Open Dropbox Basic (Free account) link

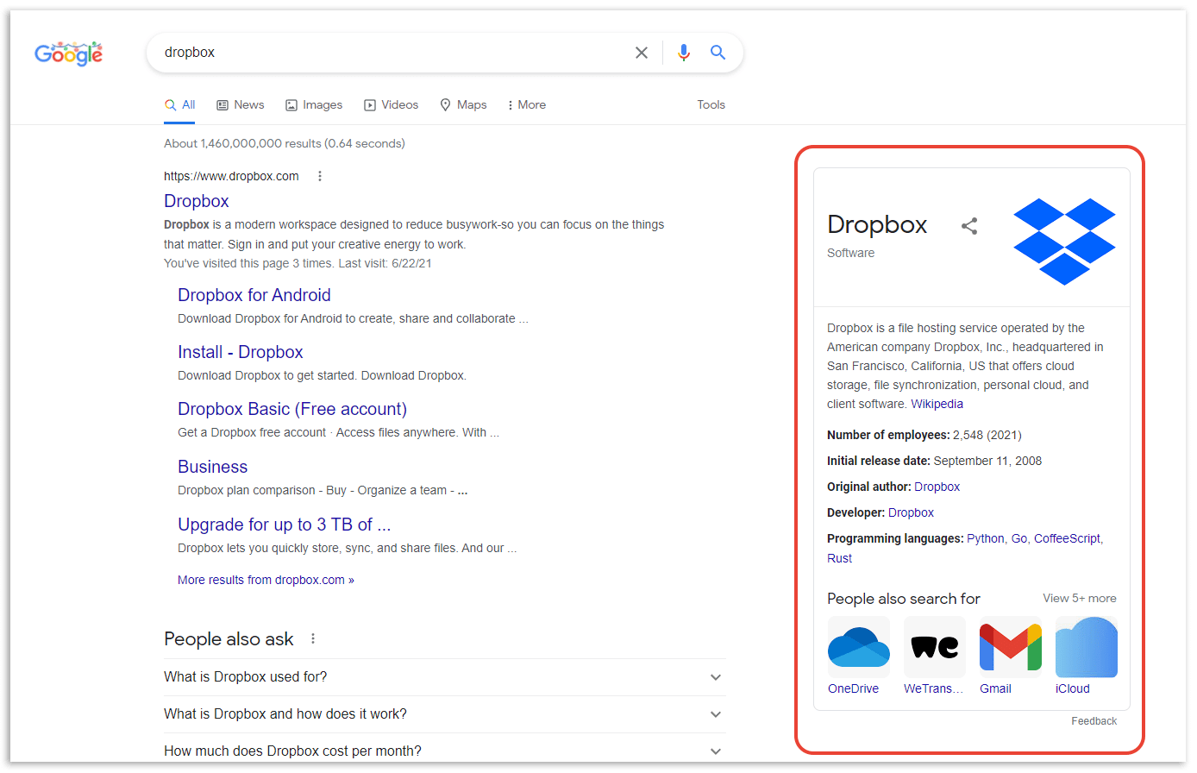[x=292, y=409]
